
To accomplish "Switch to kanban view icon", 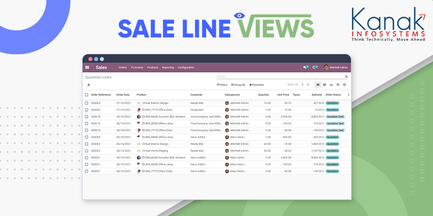I will pyautogui.click(x=324, y=85).
